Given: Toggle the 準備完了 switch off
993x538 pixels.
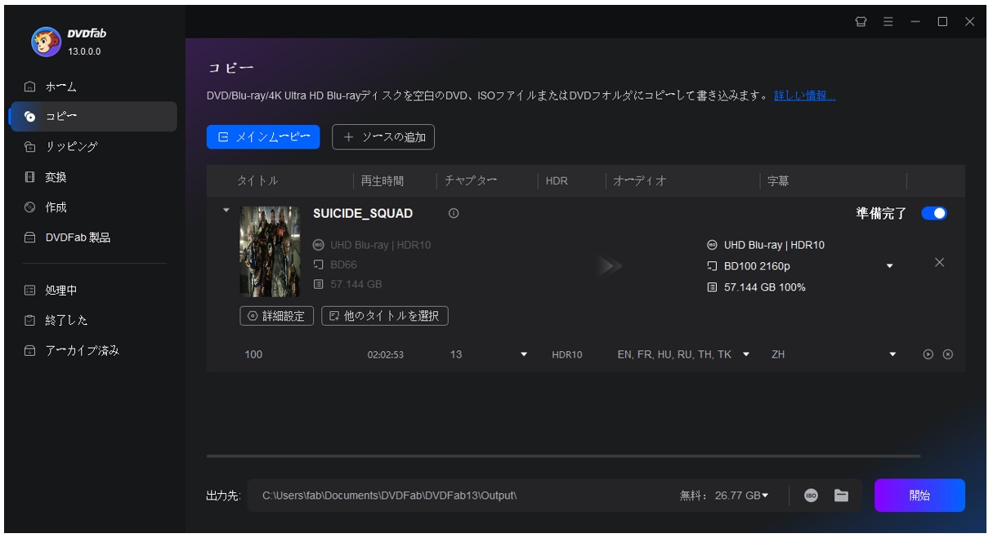Looking at the screenshot, I should [933, 213].
